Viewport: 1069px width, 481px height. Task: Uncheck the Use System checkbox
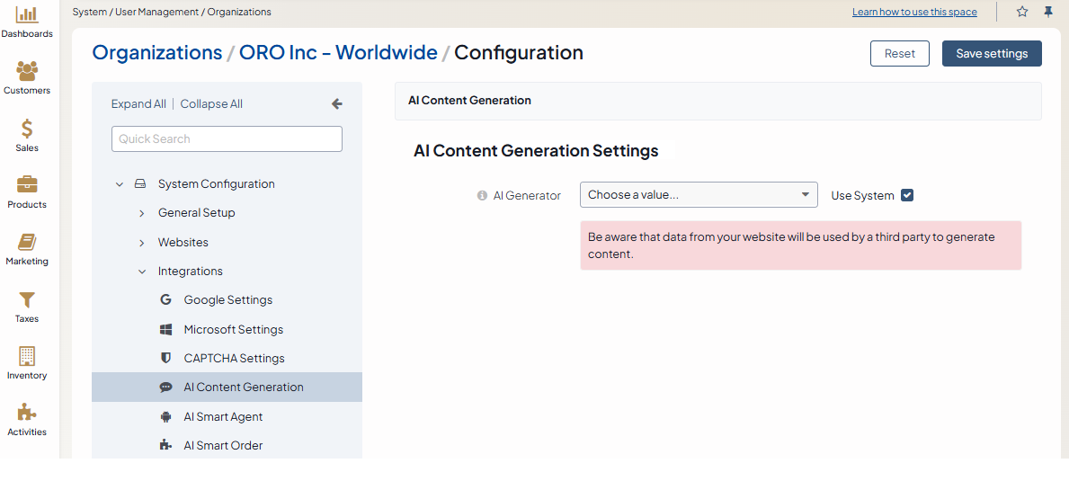[907, 195]
